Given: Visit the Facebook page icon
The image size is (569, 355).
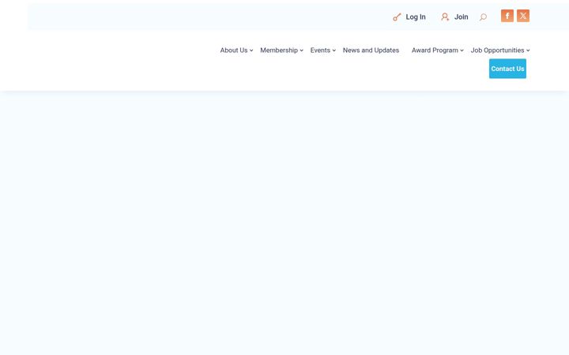Looking at the screenshot, I should point(507,16).
